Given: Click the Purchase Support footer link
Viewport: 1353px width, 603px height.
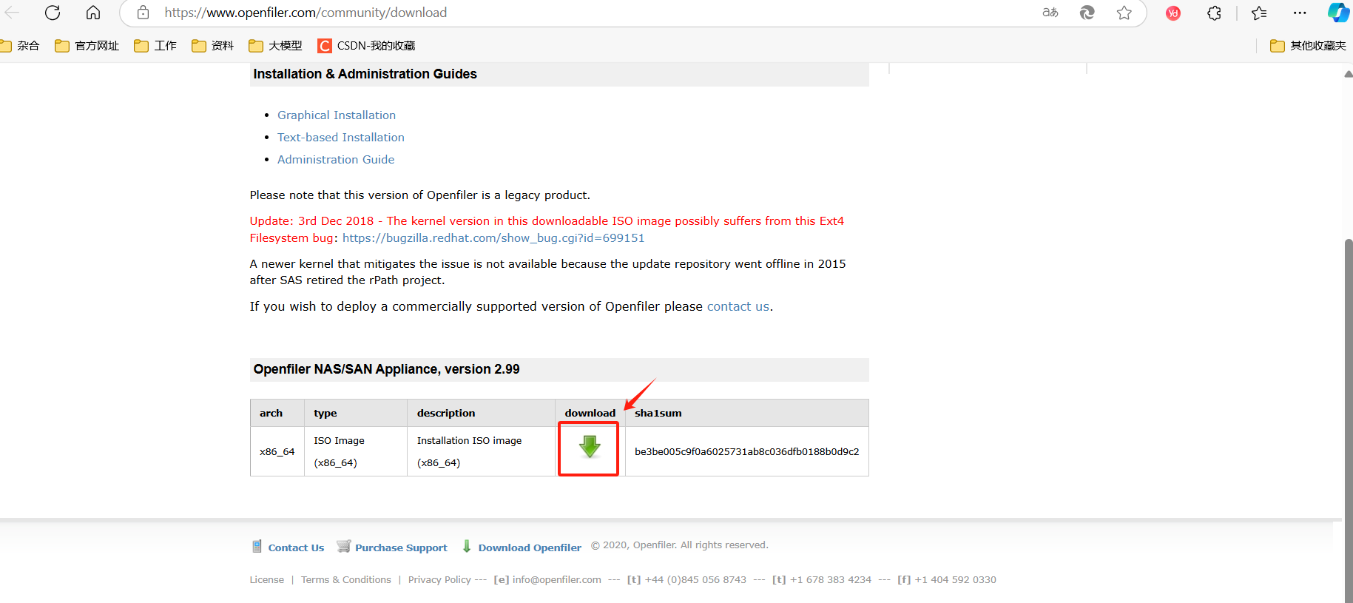Looking at the screenshot, I should [401, 548].
